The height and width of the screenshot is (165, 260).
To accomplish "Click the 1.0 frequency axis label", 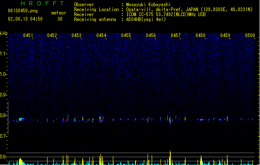I will pos(3,74).
